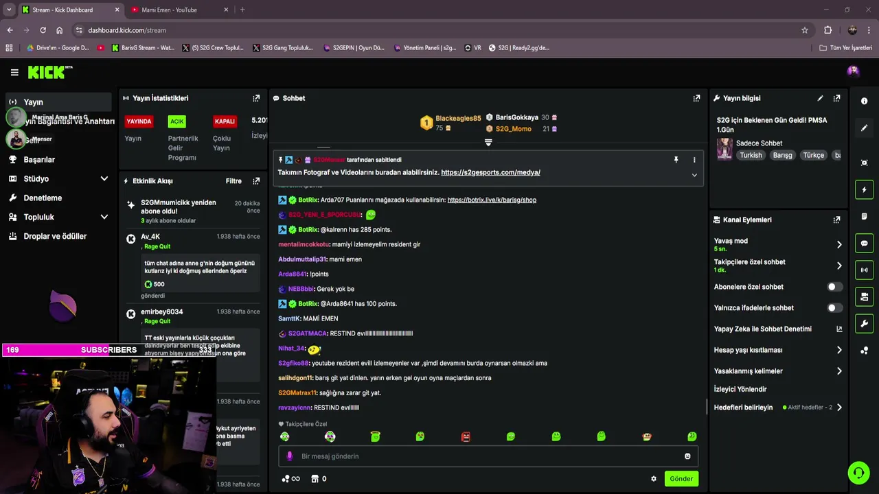Click the Türkçe tag
The height and width of the screenshot is (494, 879).
tap(813, 155)
